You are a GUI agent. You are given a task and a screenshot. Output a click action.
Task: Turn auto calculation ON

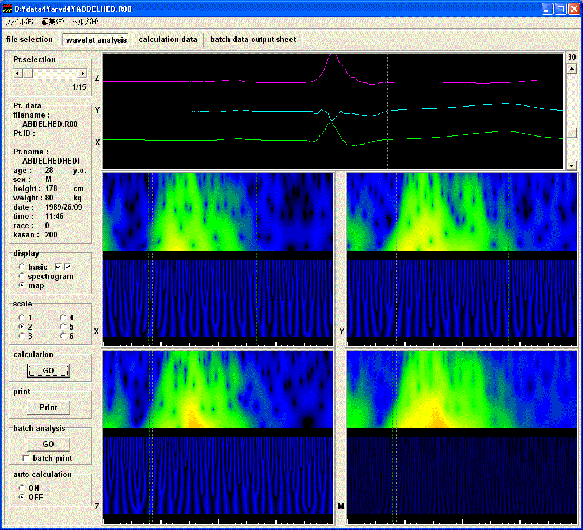22,488
